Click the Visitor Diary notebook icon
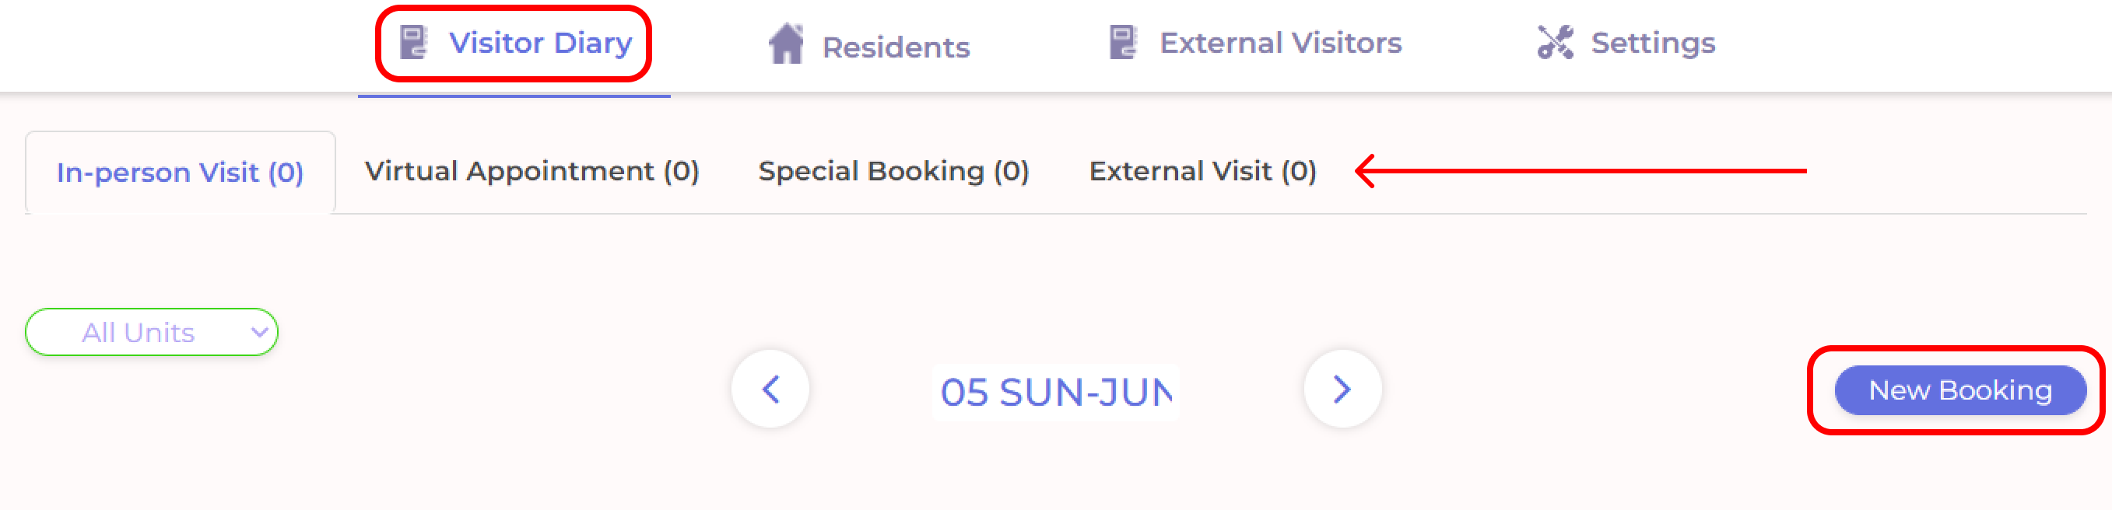The height and width of the screenshot is (510, 2112). [x=413, y=43]
